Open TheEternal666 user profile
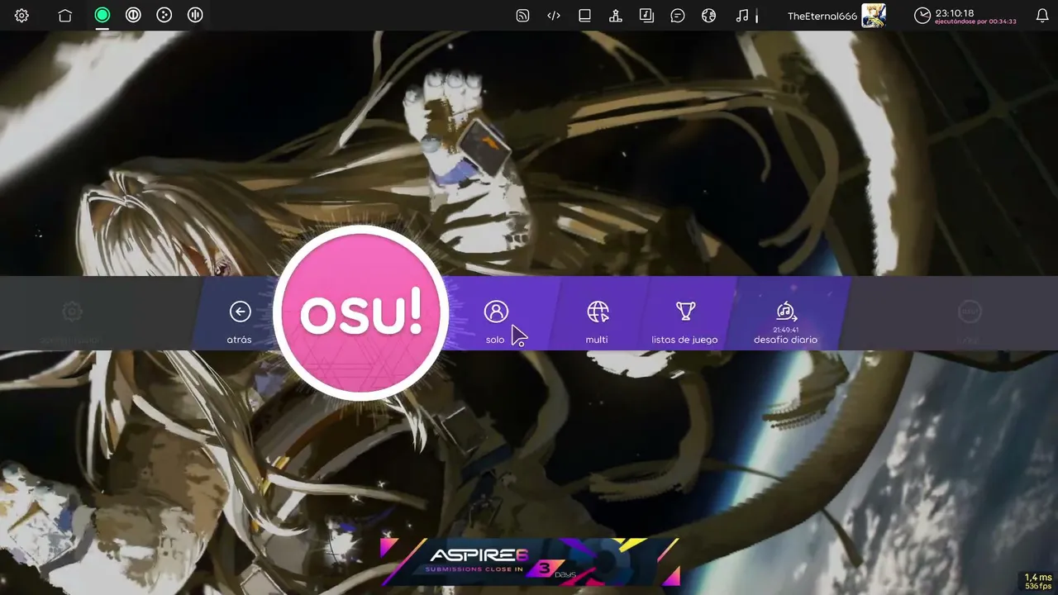Viewport: 1058px width, 595px height. click(x=836, y=15)
